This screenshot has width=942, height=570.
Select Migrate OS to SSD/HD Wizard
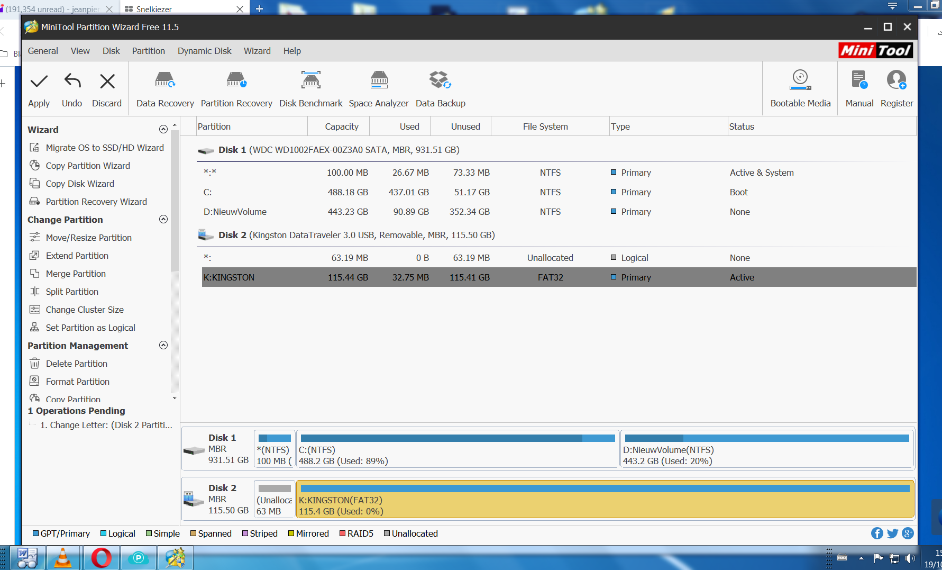[105, 148]
